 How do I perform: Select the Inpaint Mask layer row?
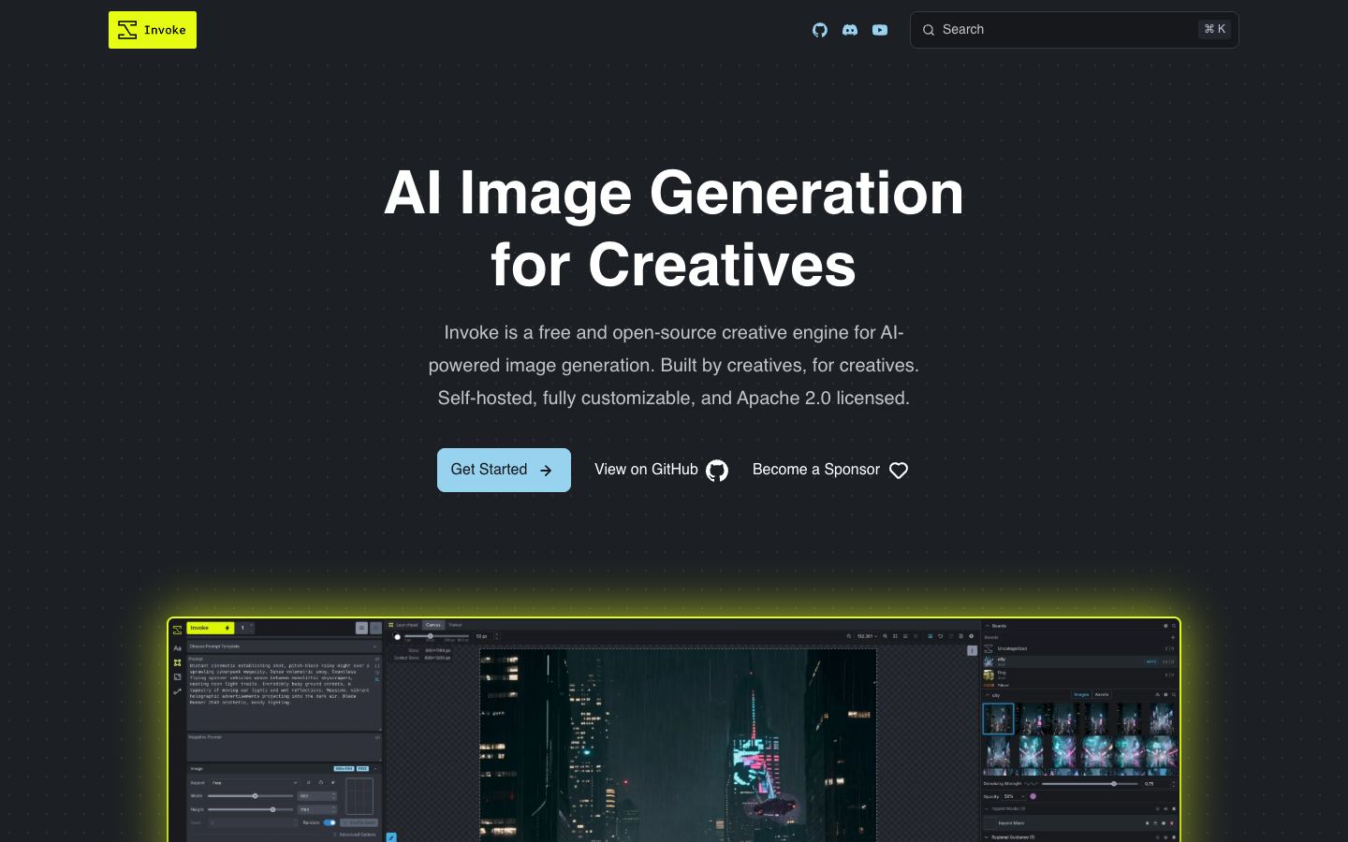tap(1078, 823)
